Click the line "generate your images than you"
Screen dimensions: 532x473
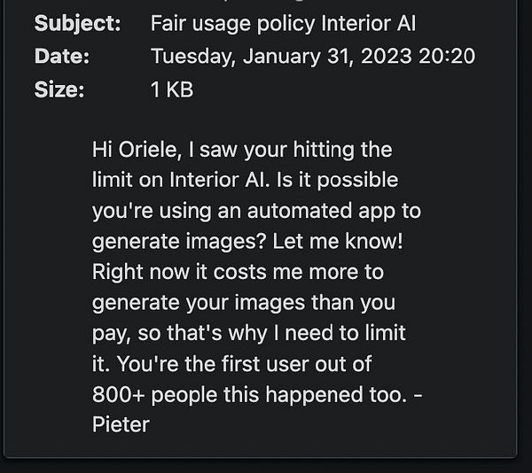coord(243,303)
